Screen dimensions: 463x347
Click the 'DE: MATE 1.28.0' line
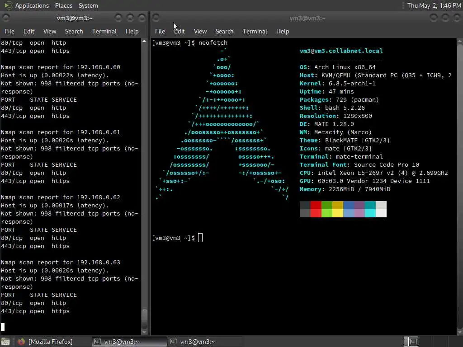point(326,124)
